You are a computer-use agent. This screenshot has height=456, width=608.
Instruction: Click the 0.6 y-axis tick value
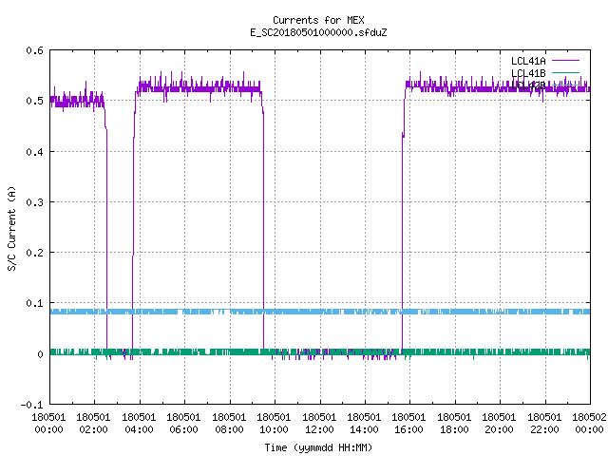tap(34, 50)
